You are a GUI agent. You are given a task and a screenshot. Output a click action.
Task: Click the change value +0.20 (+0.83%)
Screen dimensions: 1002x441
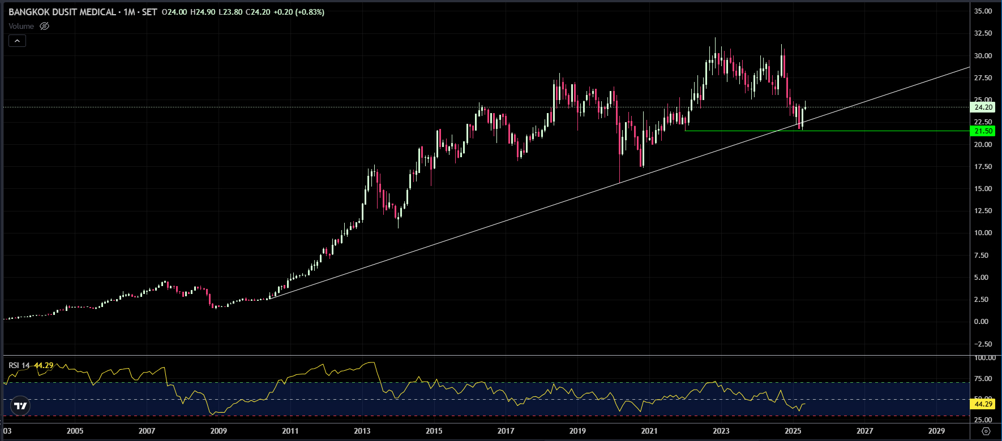point(299,12)
